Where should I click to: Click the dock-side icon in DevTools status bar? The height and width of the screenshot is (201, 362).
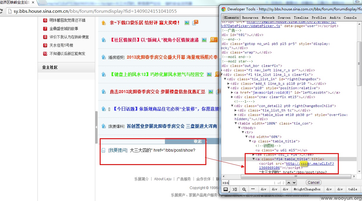[x=226, y=189]
